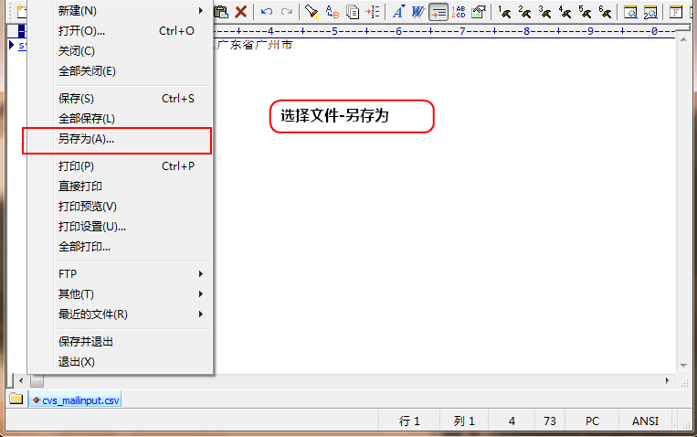Click the Find flashlight icon
The width and height of the screenshot is (697, 437).
click(x=312, y=12)
